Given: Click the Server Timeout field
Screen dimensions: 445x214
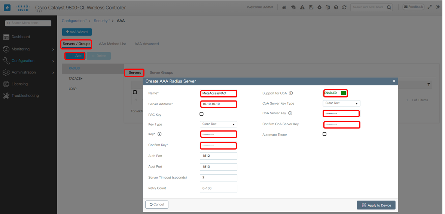Looking at the screenshot, I should pyautogui.click(x=219, y=178).
